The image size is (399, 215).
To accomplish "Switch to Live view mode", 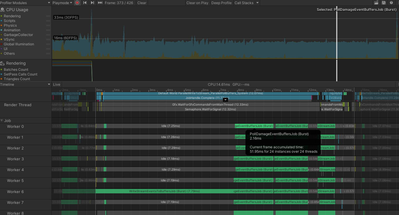I will pos(56,84).
